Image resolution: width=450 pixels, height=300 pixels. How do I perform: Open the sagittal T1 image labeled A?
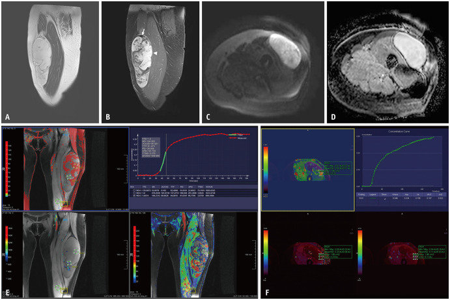(x=49, y=62)
